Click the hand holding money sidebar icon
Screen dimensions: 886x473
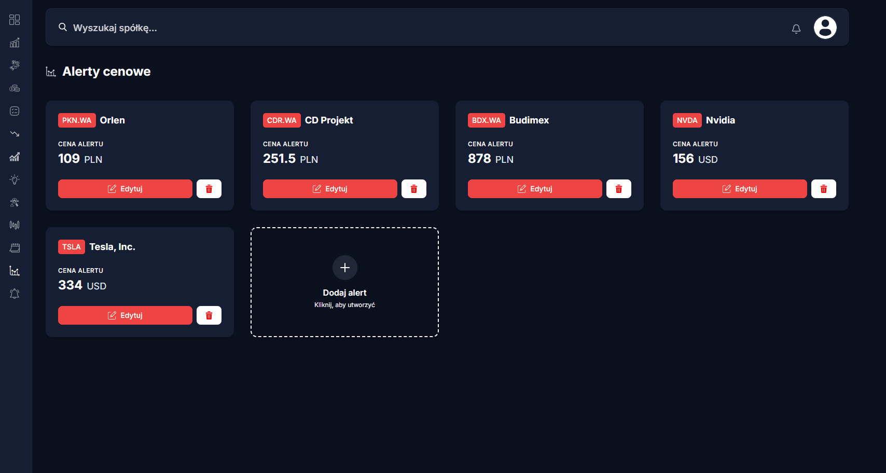click(x=15, y=65)
